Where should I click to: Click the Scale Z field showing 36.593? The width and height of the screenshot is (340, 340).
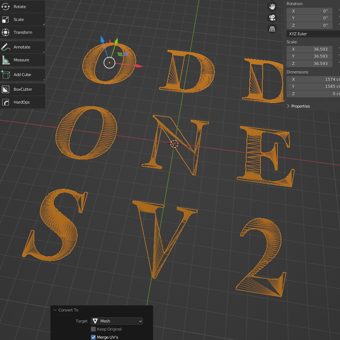309,64
